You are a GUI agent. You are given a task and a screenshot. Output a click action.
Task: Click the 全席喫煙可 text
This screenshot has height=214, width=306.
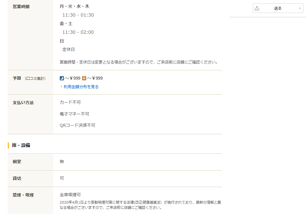pos(70,195)
